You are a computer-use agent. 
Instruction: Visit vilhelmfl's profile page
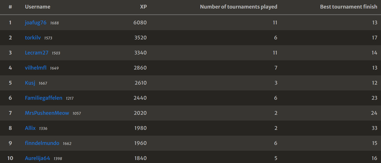(x=36, y=68)
